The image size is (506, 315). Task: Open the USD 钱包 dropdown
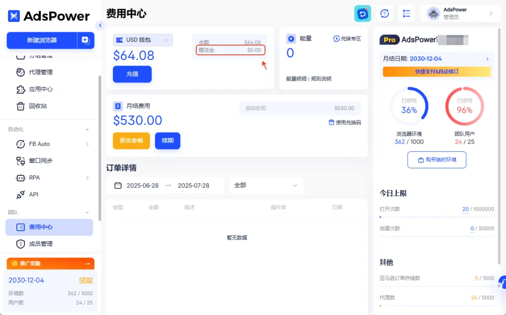pyautogui.click(x=142, y=40)
